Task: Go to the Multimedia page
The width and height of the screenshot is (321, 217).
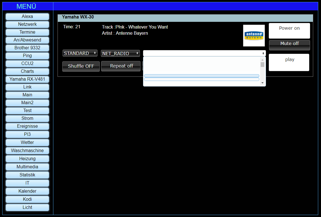Action: point(27,167)
